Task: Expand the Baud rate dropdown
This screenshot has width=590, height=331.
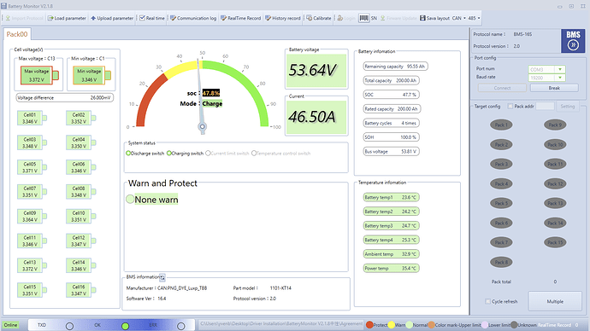Action: point(560,78)
